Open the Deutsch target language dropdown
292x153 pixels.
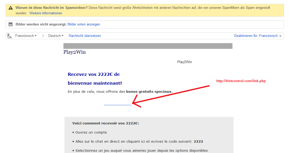tap(55, 36)
